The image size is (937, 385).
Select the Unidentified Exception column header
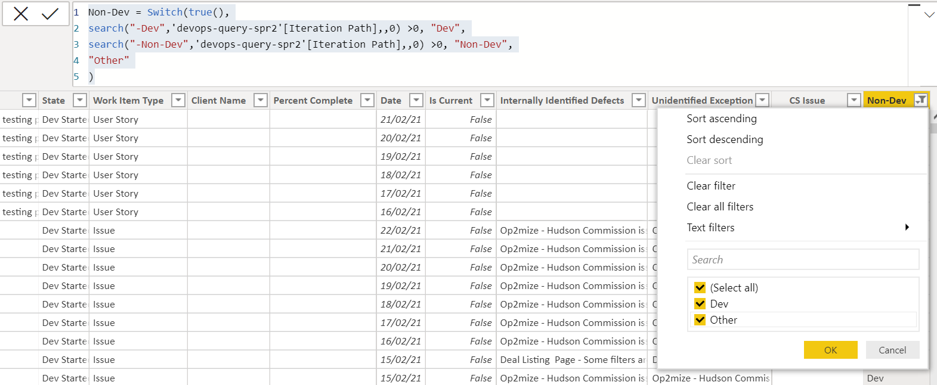click(702, 101)
